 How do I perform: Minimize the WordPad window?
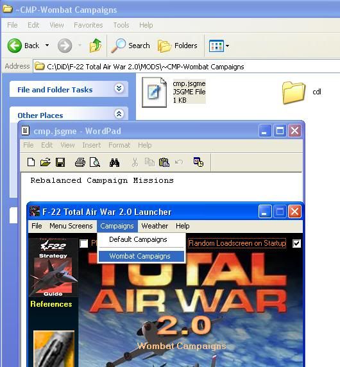(265, 131)
